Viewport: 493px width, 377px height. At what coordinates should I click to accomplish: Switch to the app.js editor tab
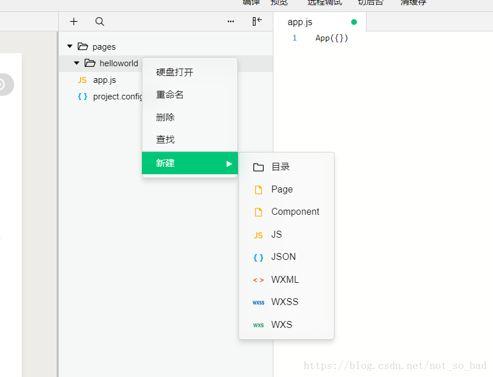coord(300,22)
